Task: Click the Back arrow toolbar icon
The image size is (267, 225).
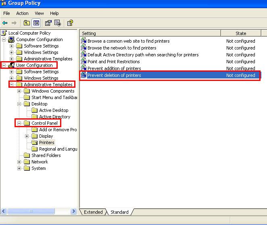Action: coord(5,23)
